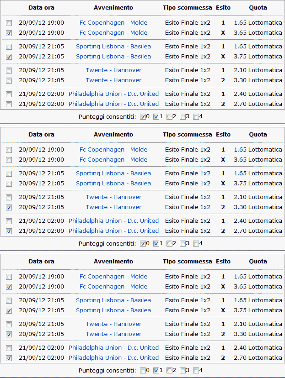Open Sporting Lisbona - Basilea link, middle table outcome X
This screenshot has width=285, height=378.
tap(113, 184)
